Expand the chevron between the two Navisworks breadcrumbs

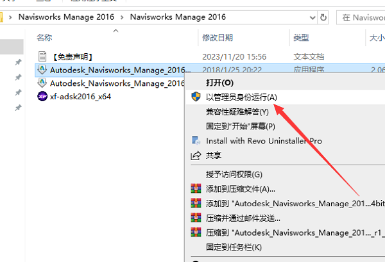pos(122,17)
